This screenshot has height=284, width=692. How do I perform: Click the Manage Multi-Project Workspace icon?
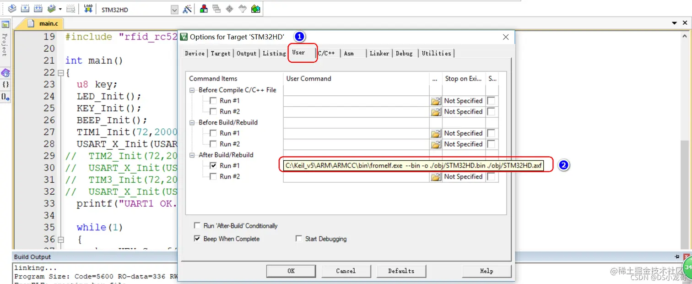(217, 9)
